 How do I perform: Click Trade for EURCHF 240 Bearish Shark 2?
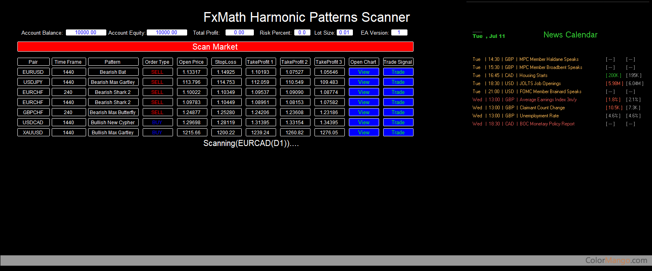tap(398, 92)
